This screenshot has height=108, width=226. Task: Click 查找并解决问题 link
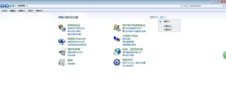click(x=74, y=34)
